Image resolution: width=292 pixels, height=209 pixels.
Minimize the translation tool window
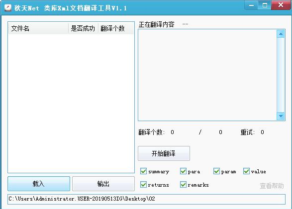(251, 5)
